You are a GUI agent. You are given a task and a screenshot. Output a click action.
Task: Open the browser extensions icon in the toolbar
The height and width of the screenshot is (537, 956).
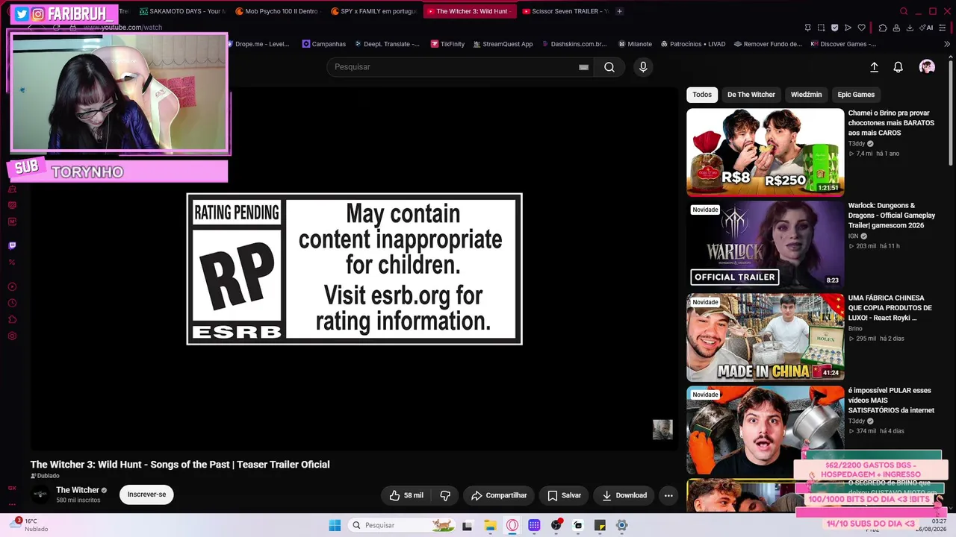[883, 28]
